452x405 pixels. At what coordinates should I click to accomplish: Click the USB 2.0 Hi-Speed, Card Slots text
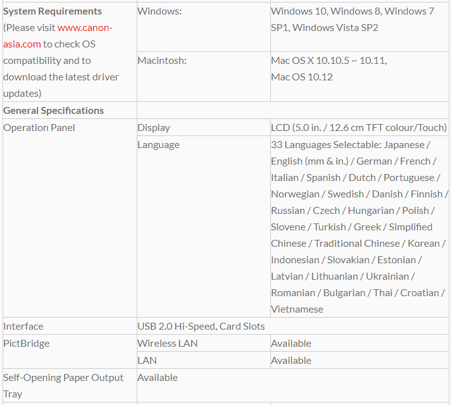(x=201, y=327)
